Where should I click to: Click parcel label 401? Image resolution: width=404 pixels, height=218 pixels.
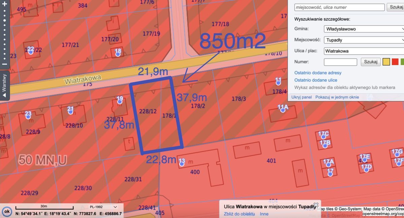point(271,161)
